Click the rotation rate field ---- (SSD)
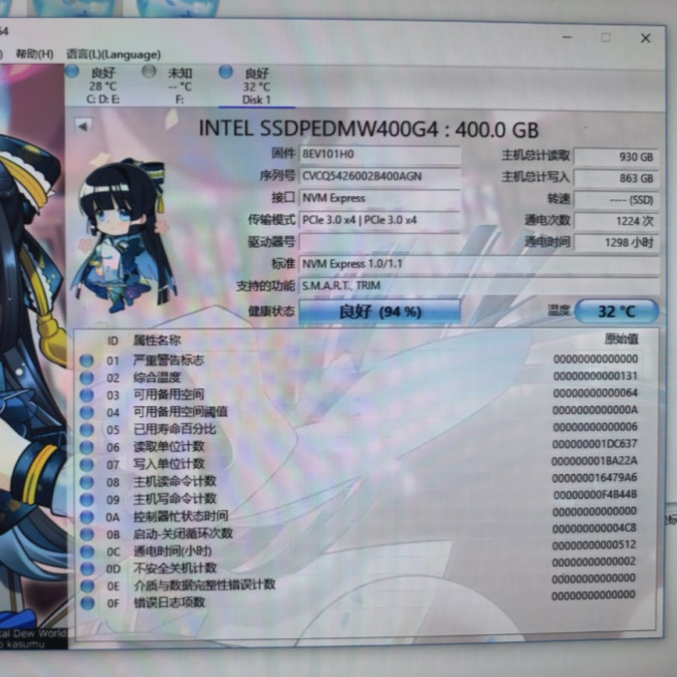Screen dimensions: 677x677 pyautogui.click(x=616, y=200)
